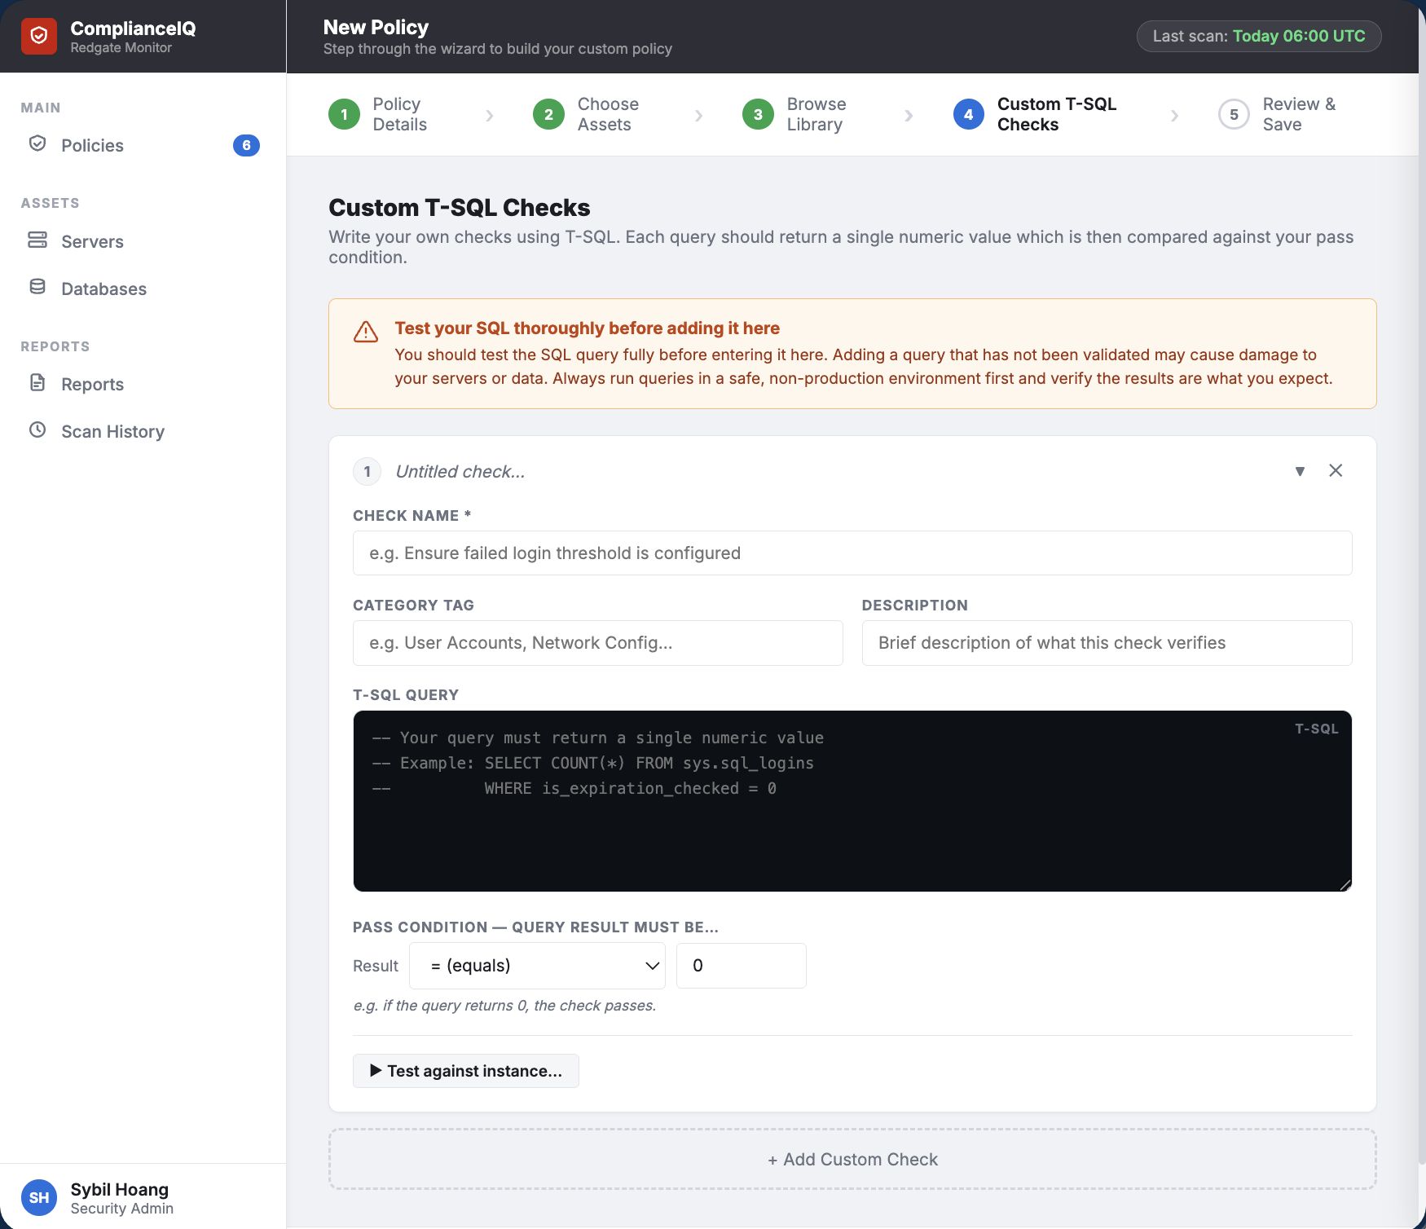The width and height of the screenshot is (1426, 1229).
Task: Click Add Custom Check
Action: 852,1159
